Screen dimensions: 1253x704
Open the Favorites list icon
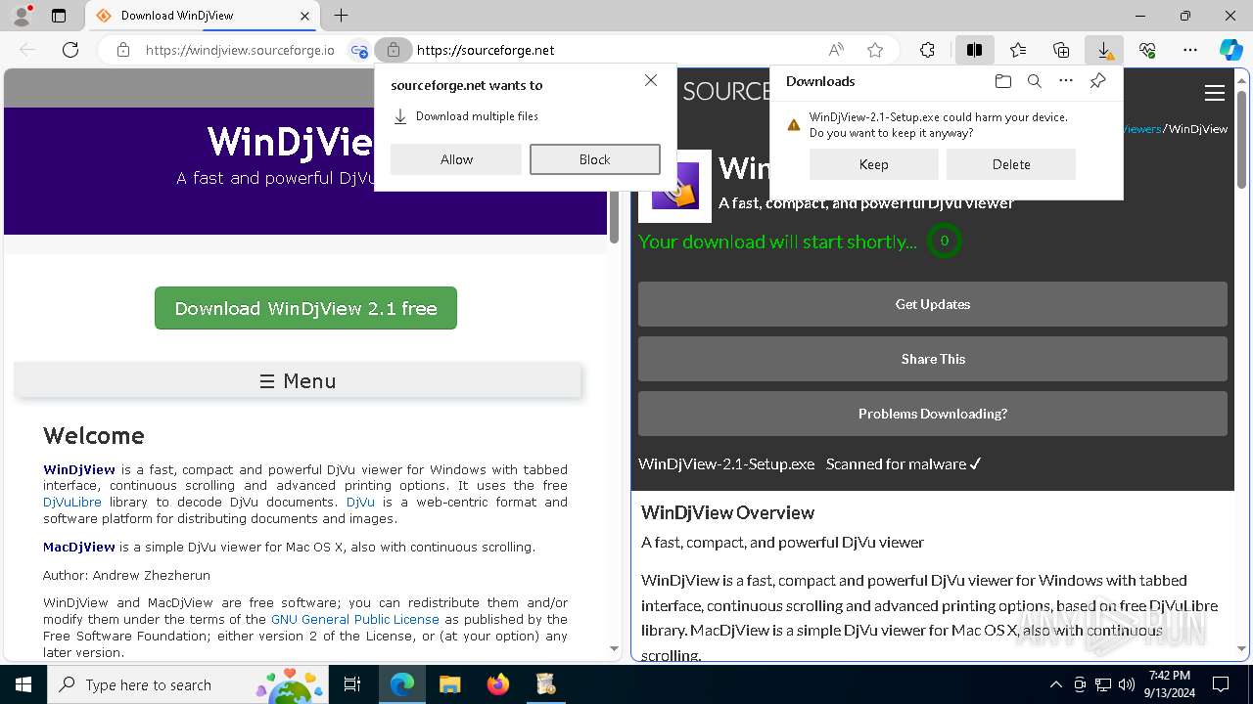click(x=1018, y=50)
